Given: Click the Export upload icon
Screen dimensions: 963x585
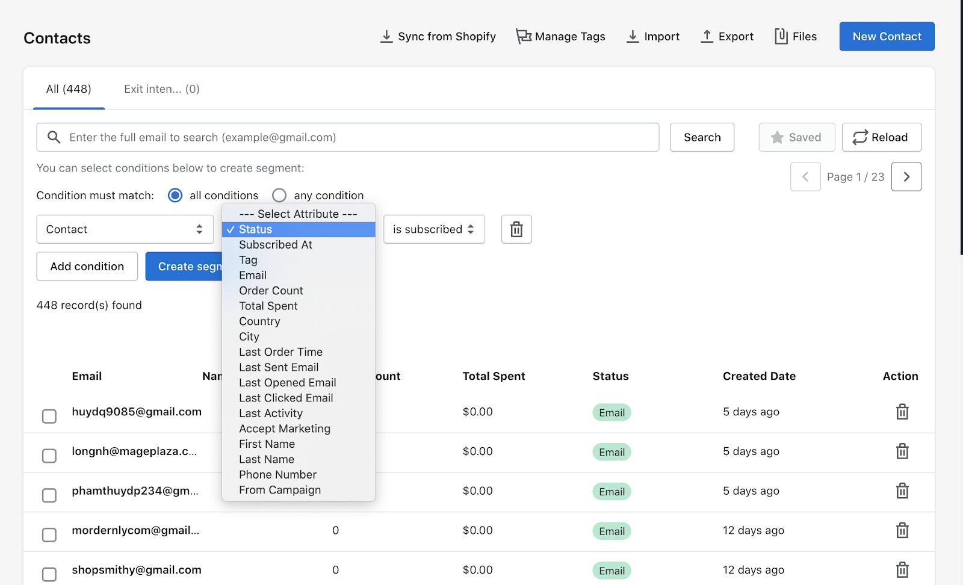Looking at the screenshot, I should click(707, 37).
